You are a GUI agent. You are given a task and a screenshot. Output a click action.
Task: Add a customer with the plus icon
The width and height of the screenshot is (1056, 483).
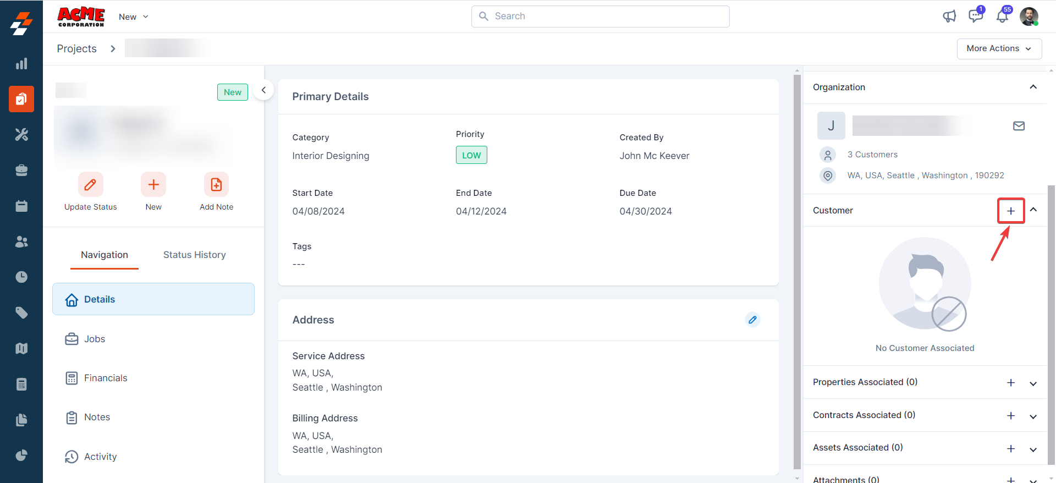coord(1010,211)
